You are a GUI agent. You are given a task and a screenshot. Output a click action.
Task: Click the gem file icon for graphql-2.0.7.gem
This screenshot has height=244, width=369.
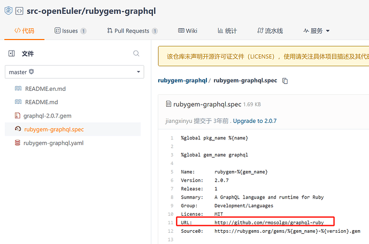click(x=18, y=115)
